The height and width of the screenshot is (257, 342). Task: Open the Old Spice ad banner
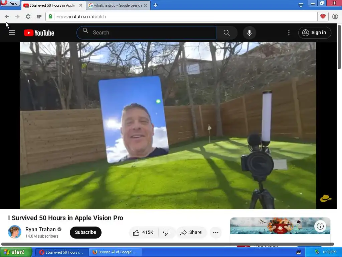click(x=280, y=226)
